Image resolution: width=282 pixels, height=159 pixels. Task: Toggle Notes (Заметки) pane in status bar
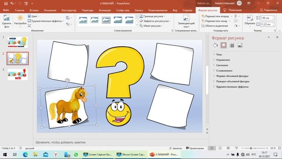click(x=175, y=148)
